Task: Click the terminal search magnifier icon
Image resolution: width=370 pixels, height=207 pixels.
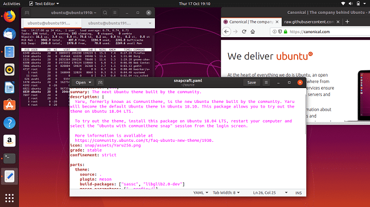Action: click(x=105, y=13)
